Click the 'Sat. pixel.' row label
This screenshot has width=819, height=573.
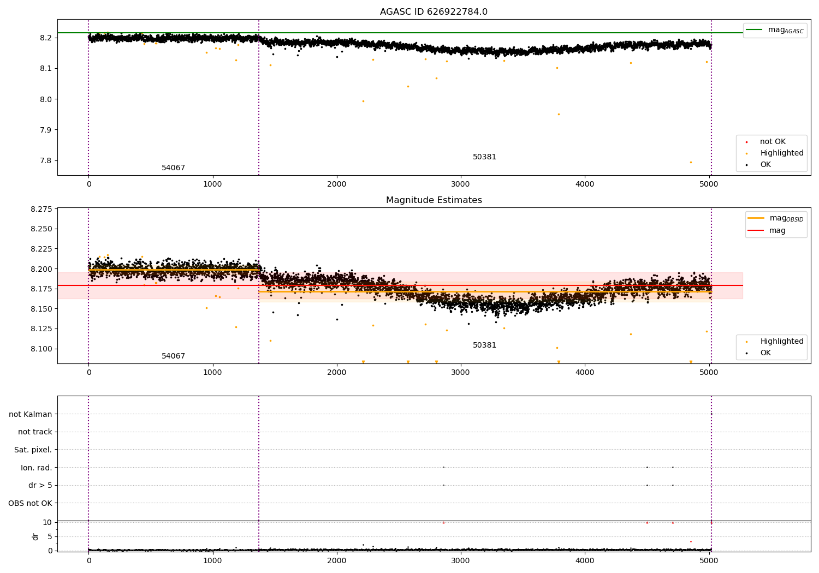coord(33,450)
